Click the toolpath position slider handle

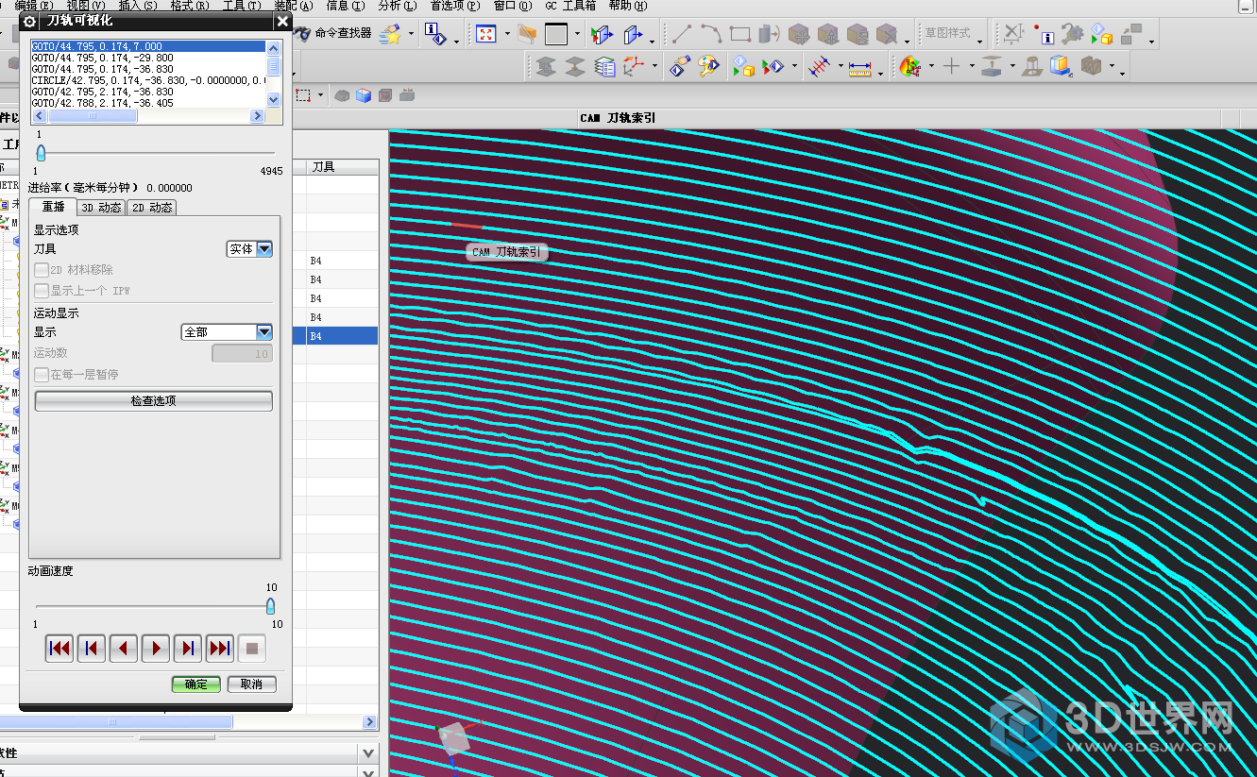41,153
